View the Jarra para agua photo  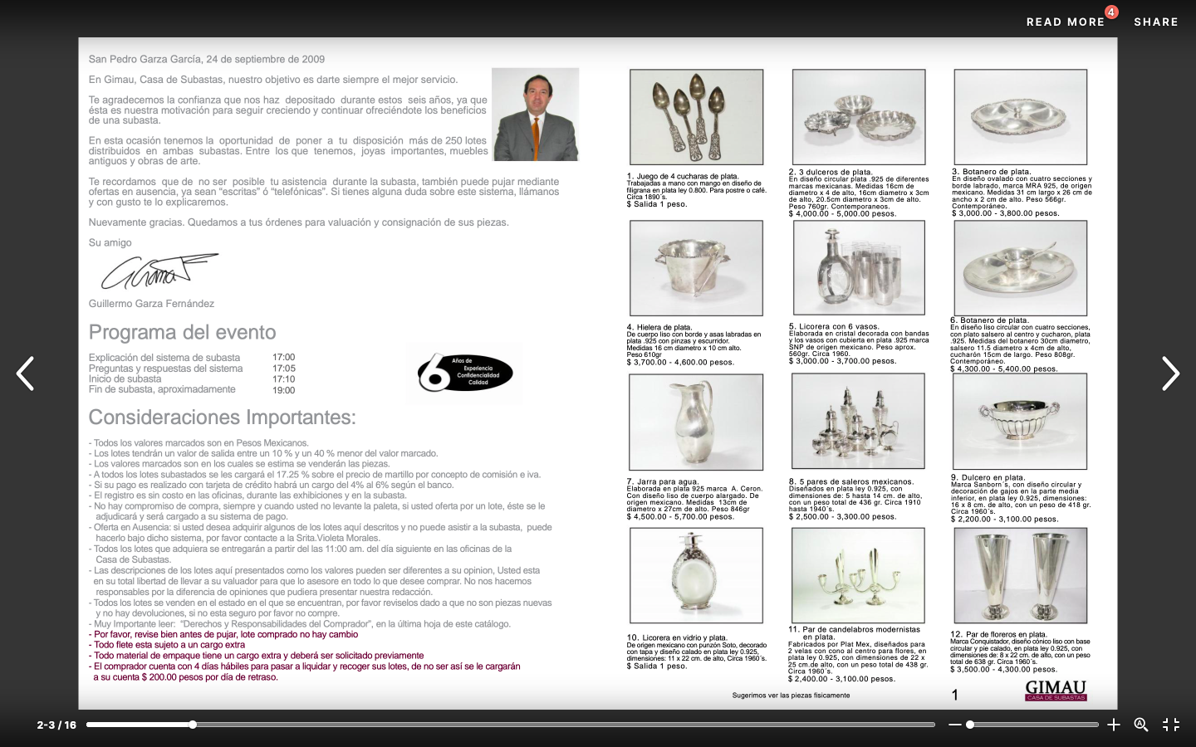698,422
